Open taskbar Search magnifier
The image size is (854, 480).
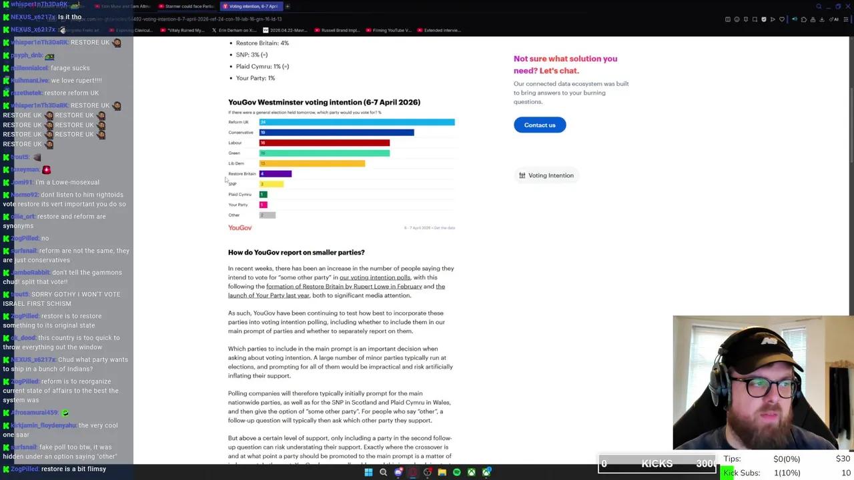click(383, 472)
